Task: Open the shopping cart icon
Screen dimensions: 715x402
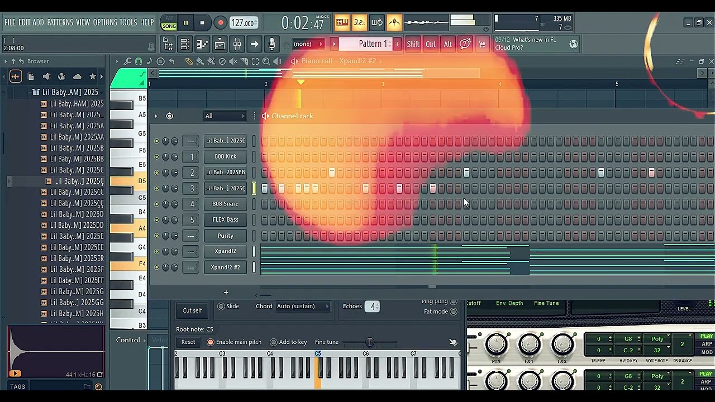Action: coord(482,44)
